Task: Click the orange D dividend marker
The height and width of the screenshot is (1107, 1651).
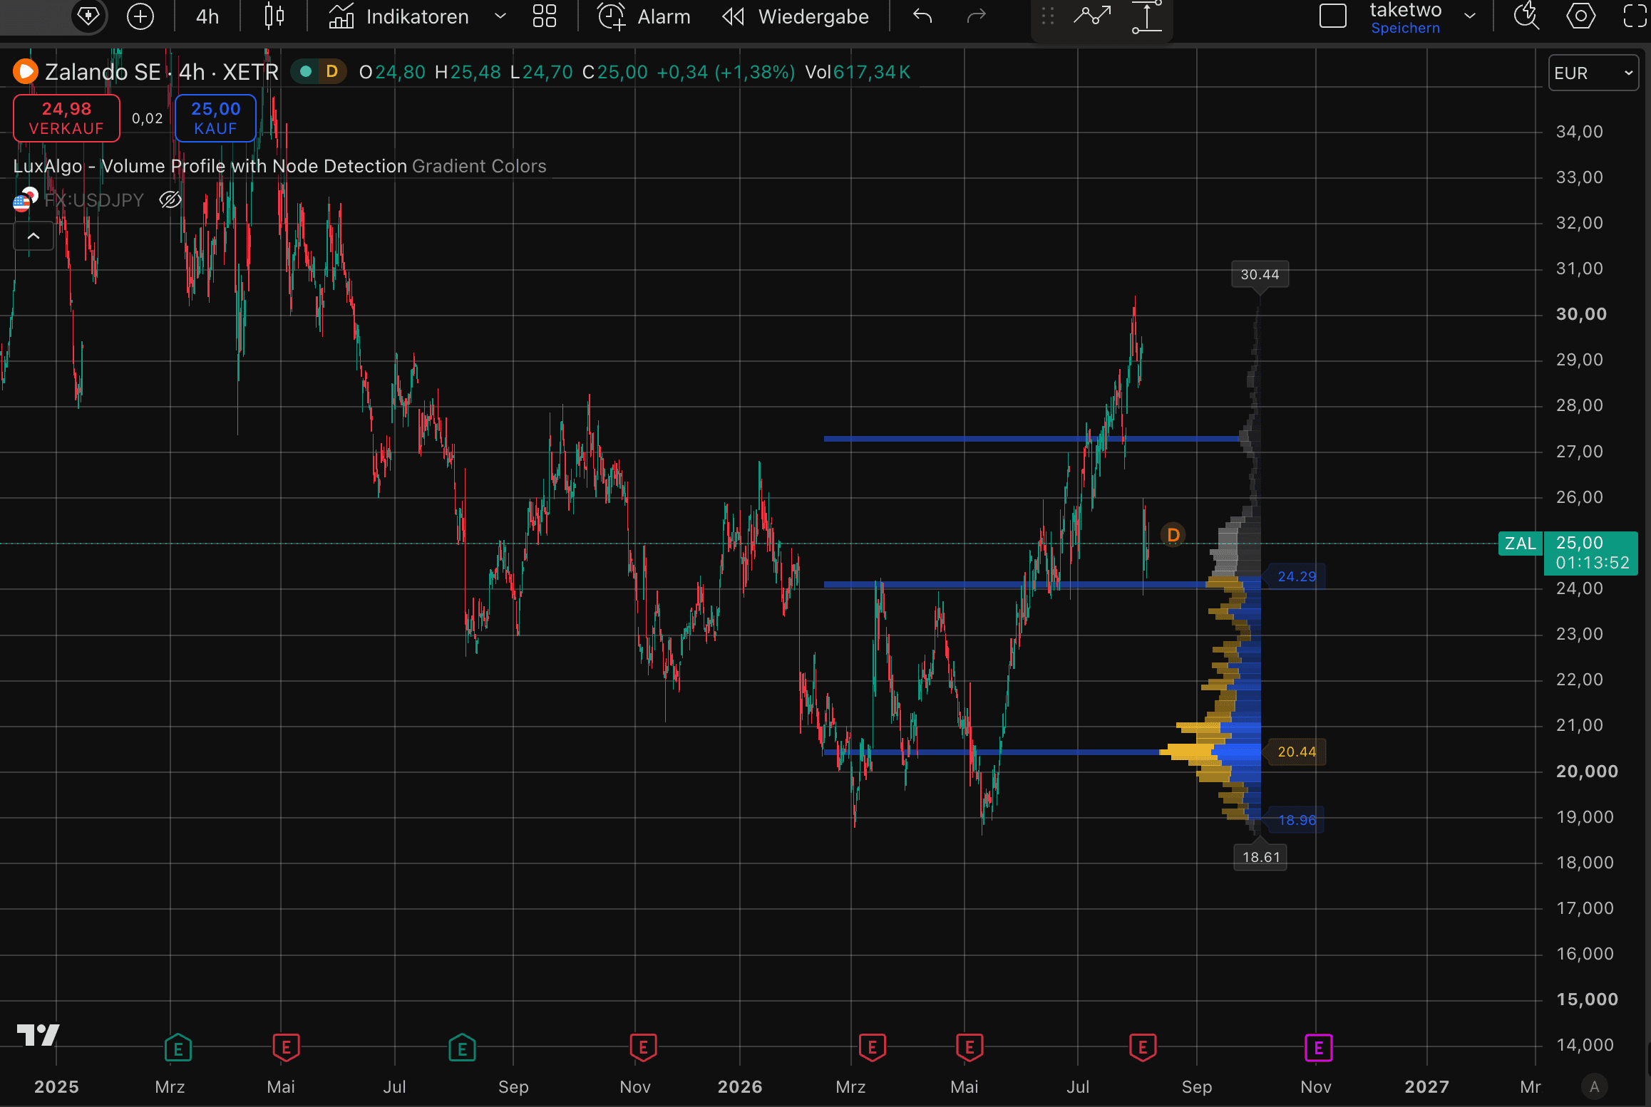Action: click(x=1173, y=535)
